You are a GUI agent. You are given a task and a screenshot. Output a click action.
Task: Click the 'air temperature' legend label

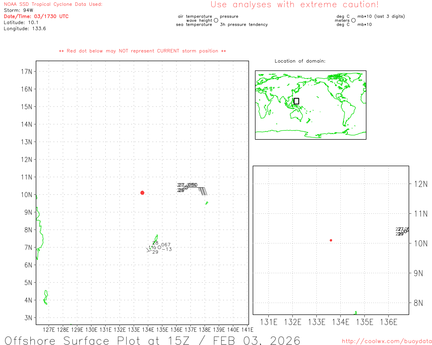(x=195, y=16)
